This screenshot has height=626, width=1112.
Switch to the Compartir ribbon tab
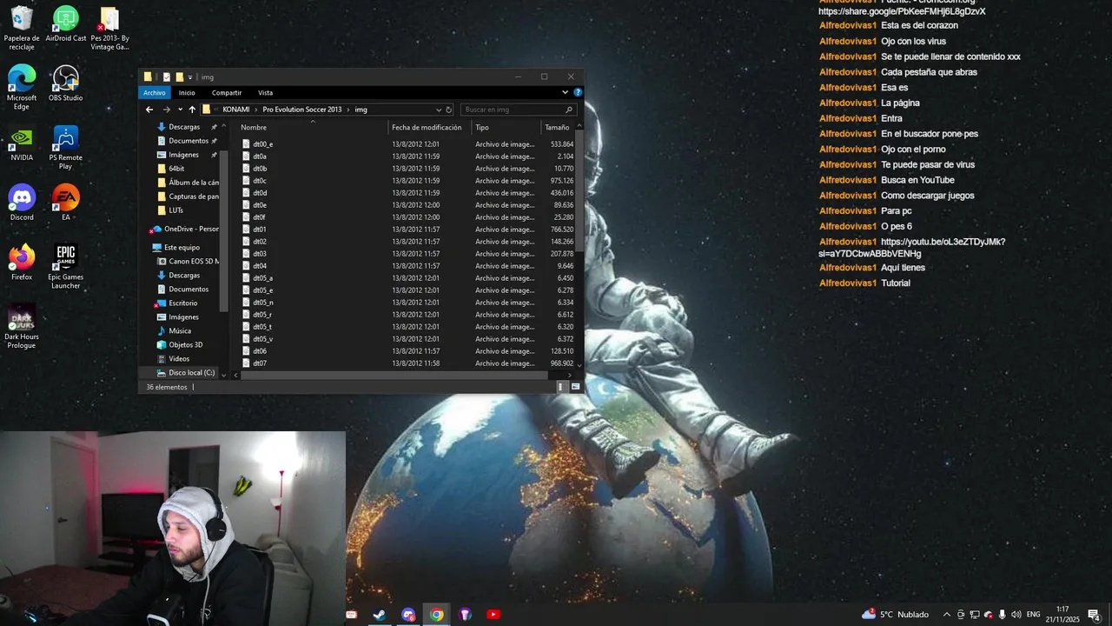pos(227,93)
